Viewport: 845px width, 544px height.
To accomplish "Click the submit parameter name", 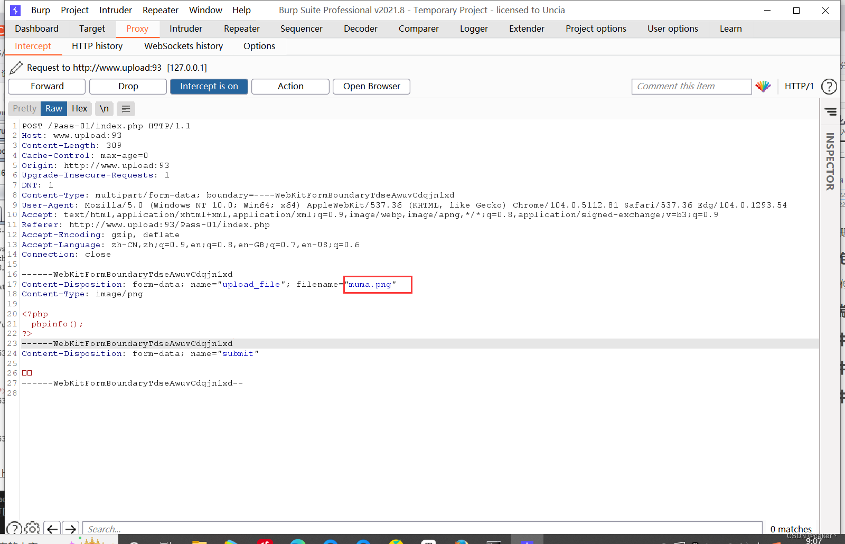I will click(x=238, y=354).
